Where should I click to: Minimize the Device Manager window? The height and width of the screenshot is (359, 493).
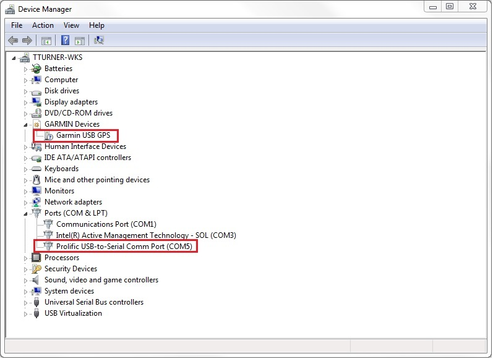433,7
